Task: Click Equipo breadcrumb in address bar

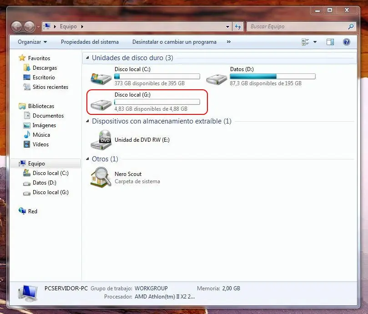Action: tap(68, 26)
